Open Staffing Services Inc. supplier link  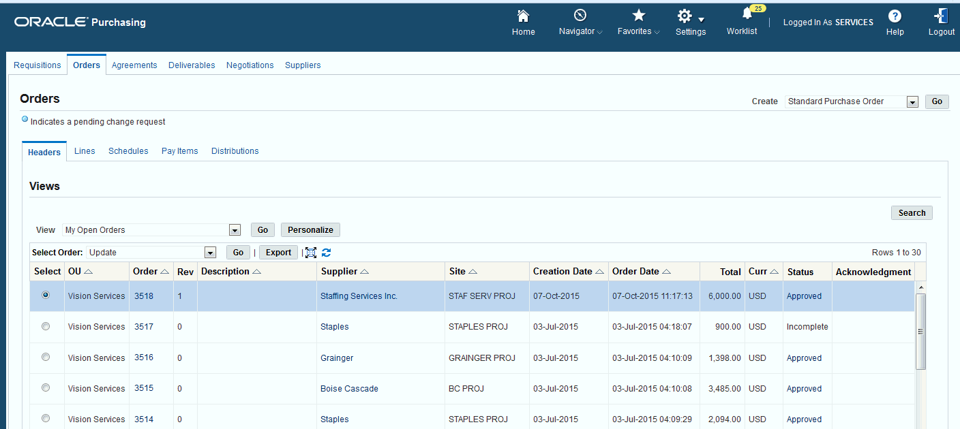359,296
